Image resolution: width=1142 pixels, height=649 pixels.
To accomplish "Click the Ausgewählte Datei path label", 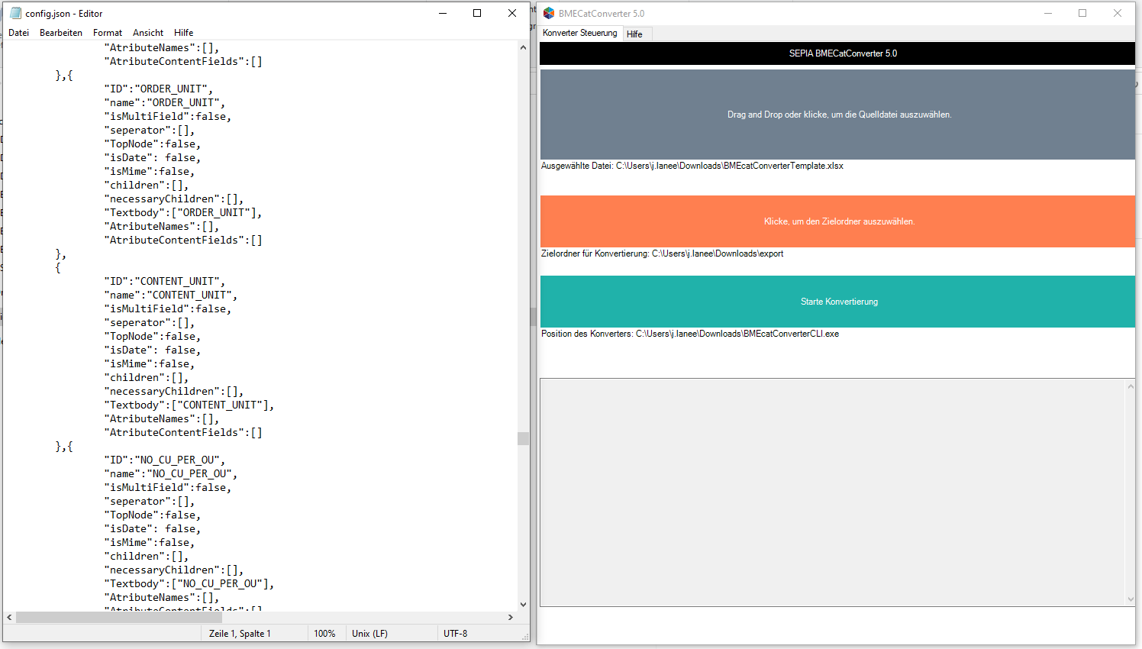I will 692,166.
